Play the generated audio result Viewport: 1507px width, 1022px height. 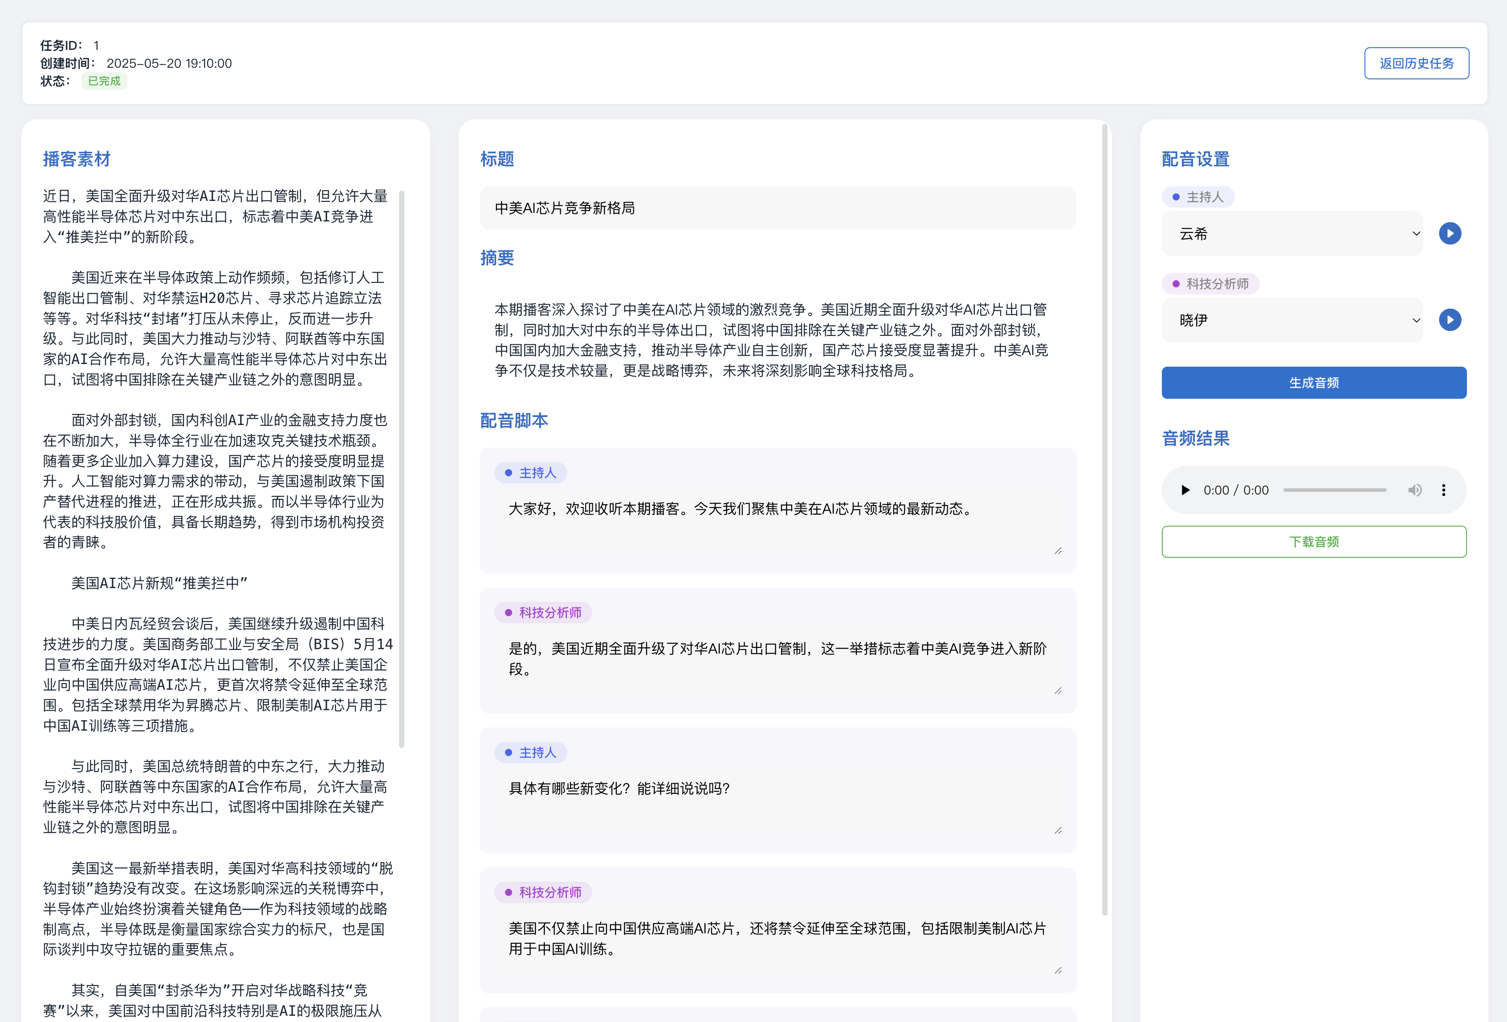tap(1185, 490)
